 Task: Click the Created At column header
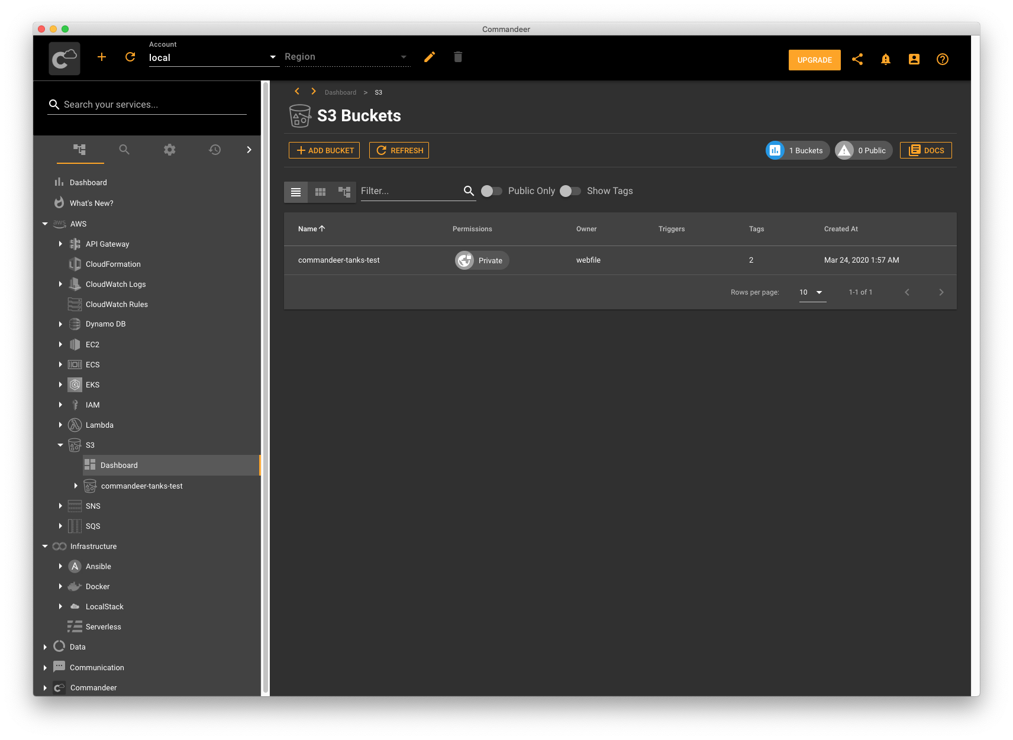(841, 229)
